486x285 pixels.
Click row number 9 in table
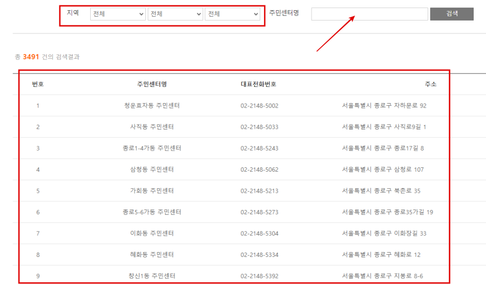38,276
